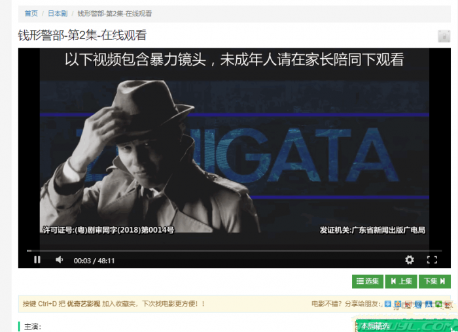Open video settings gear
This screenshot has width=458, height=332.
(x=410, y=259)
